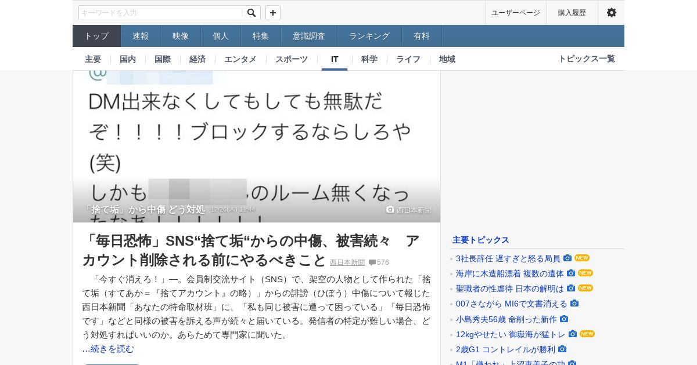The image size is (697, 365).
Task: Open the 個人 tab
Action: (x=221, y=36)
